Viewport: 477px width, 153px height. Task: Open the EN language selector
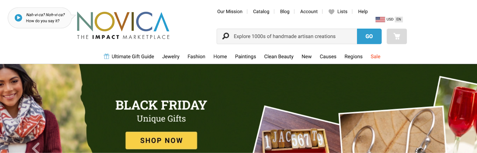pos(399,19)
